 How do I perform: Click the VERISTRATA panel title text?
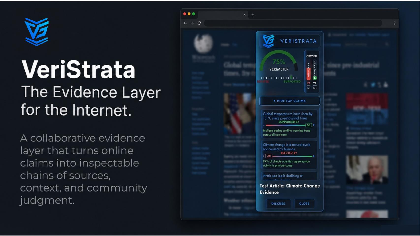coord(298,41)
